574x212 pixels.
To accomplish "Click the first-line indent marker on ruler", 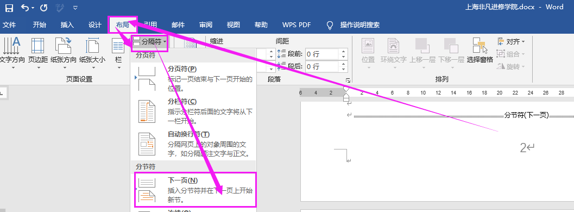I will pos(346,89).
